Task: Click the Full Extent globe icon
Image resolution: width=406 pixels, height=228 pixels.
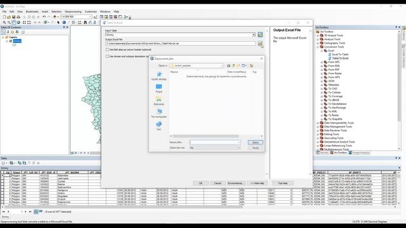Action: pyautogui.click(x=18, y=23)
